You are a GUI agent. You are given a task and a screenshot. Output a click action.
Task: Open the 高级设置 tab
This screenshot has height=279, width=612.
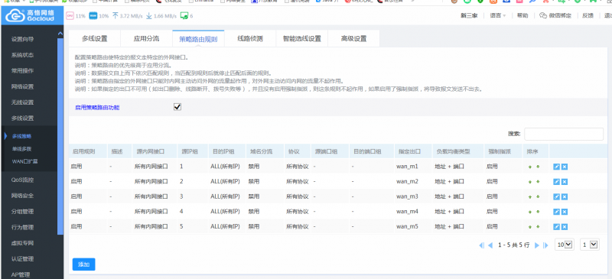353,39
